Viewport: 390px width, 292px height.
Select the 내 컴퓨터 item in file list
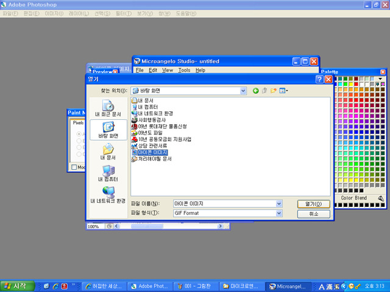(x=145, y=107)
